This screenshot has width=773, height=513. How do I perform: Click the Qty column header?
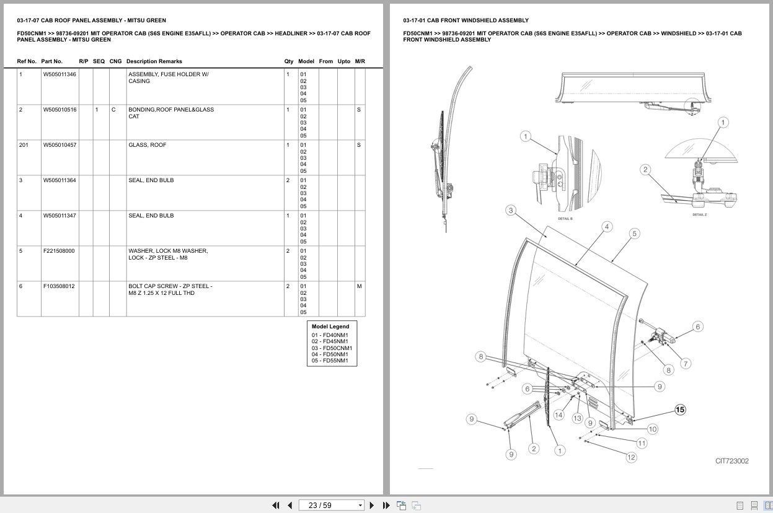tap(289, 61)
